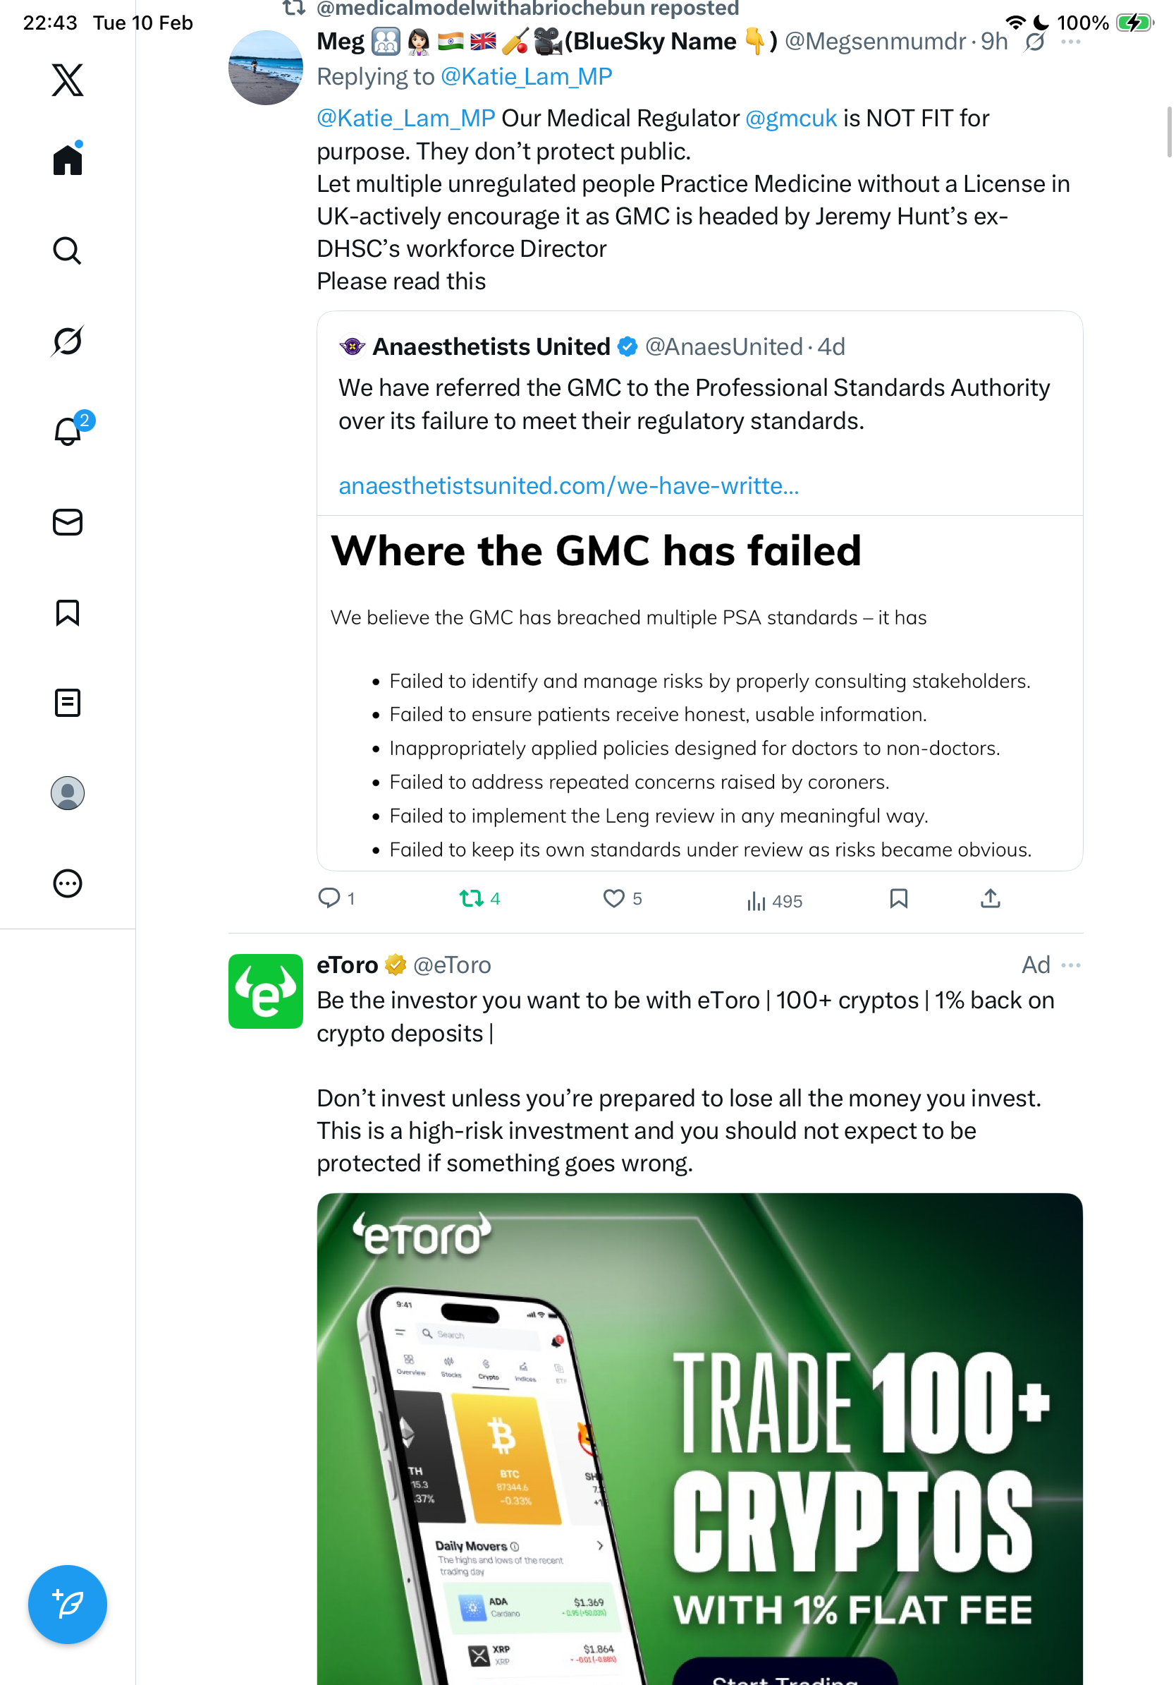Open the @gmcuk mention link

791,118
